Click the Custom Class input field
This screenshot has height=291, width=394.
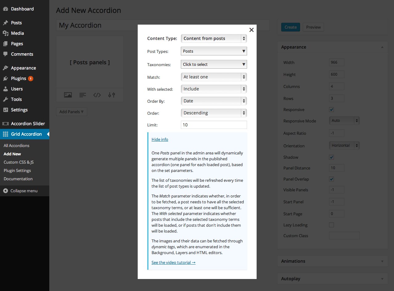point(344,236)
